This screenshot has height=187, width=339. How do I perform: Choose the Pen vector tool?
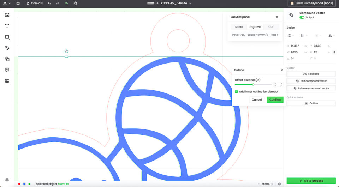[7, 48]
